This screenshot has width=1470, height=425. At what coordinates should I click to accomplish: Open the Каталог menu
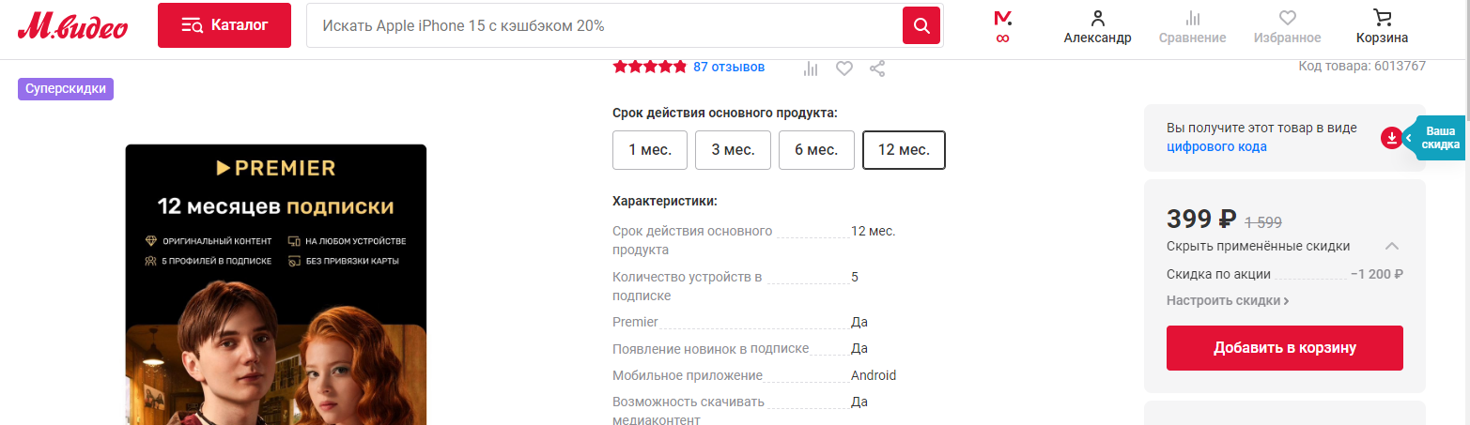[x=224, y=25]
